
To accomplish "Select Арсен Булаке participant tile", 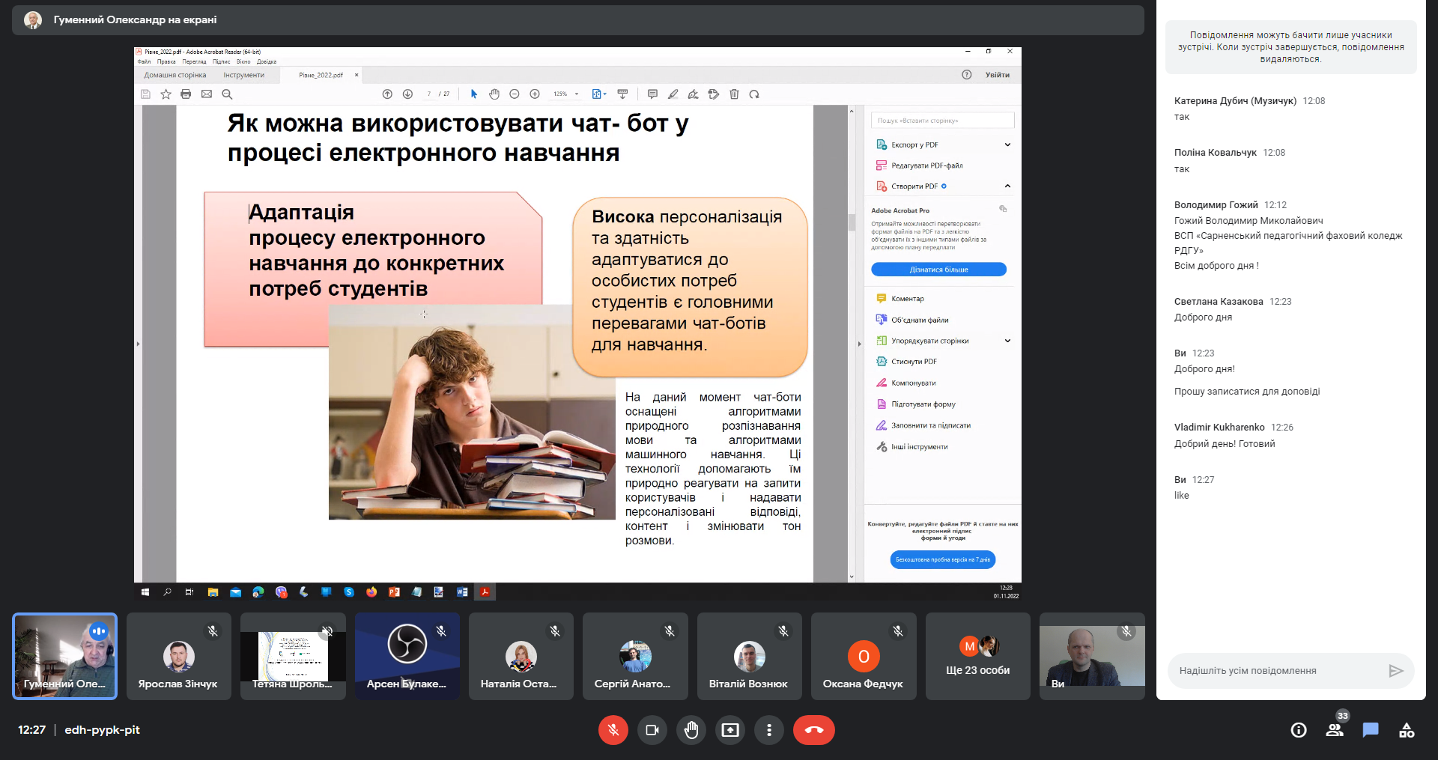I will coord(407,657).
